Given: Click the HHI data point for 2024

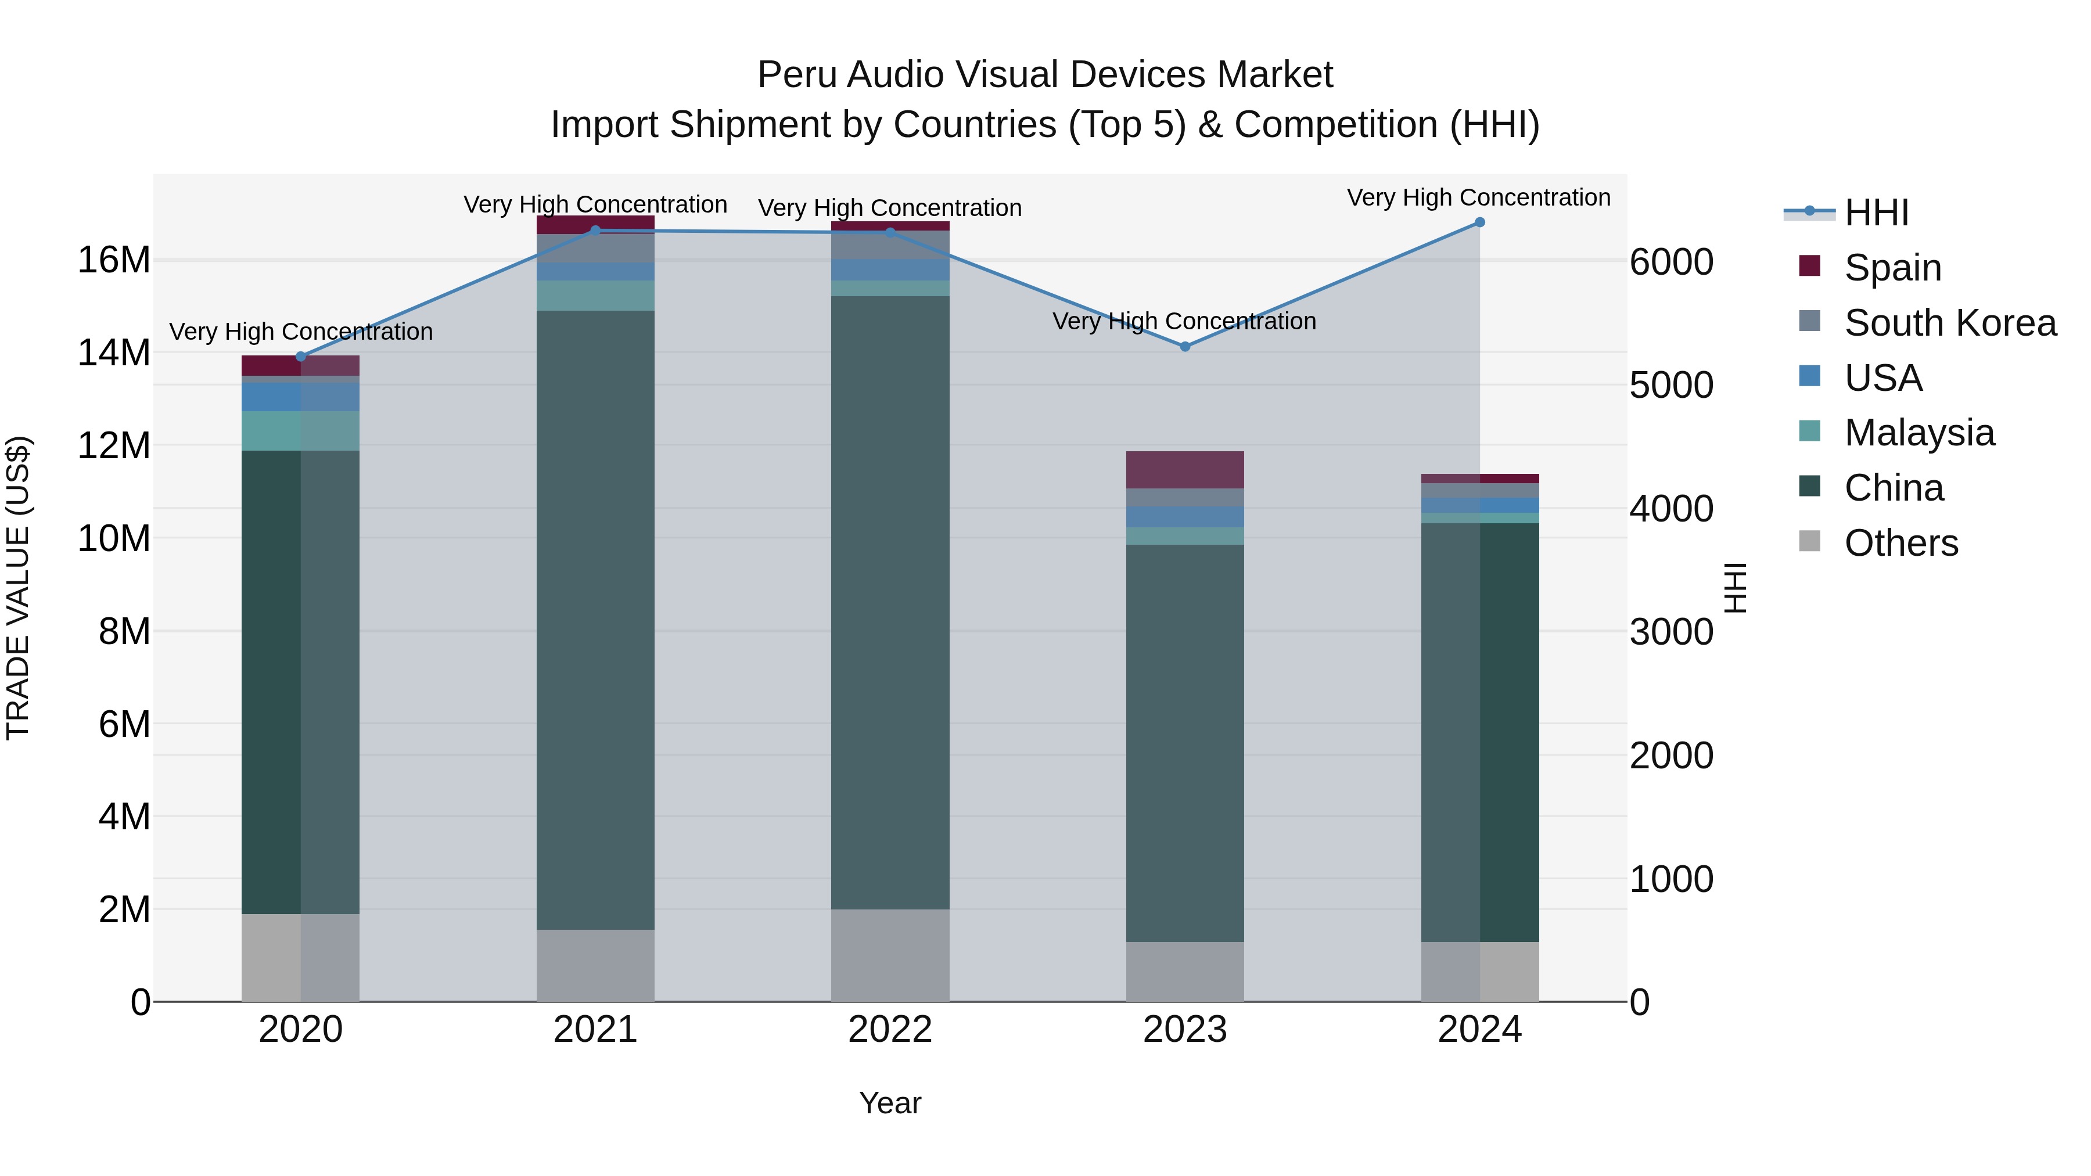Looking at the screenshot, I should tap(1480, 222).
